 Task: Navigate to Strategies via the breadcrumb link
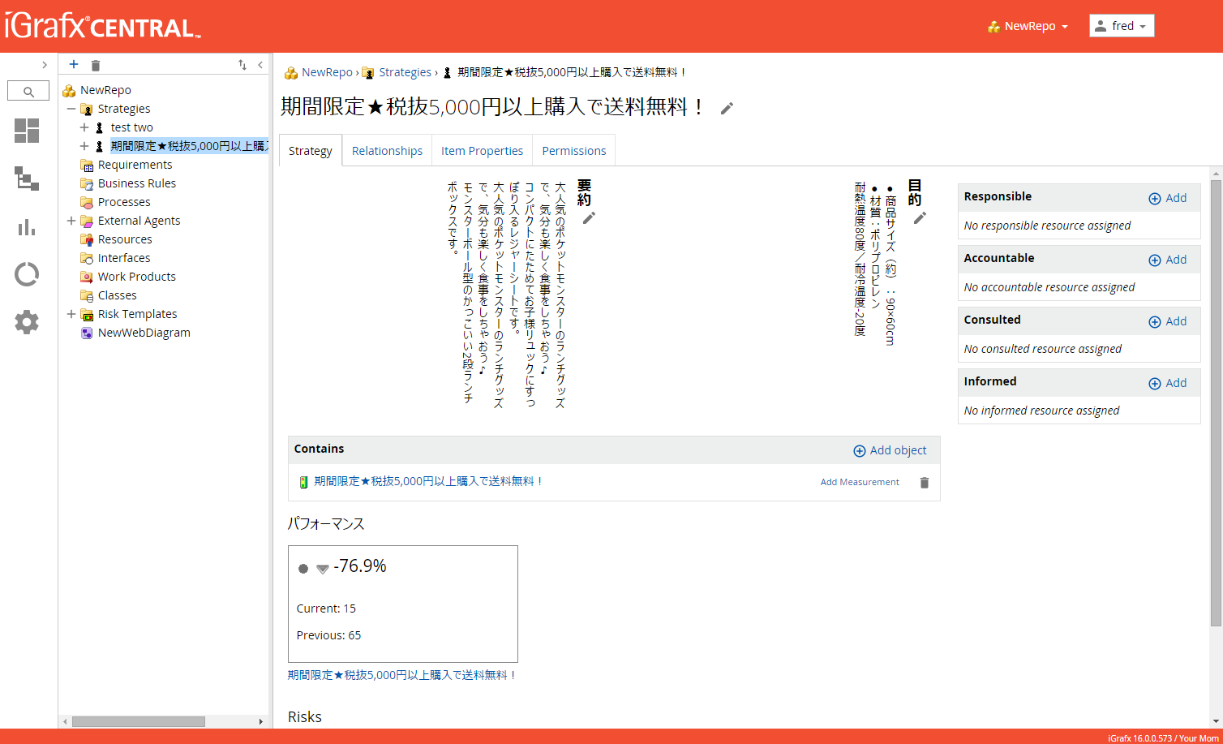[x=405, y=72]
